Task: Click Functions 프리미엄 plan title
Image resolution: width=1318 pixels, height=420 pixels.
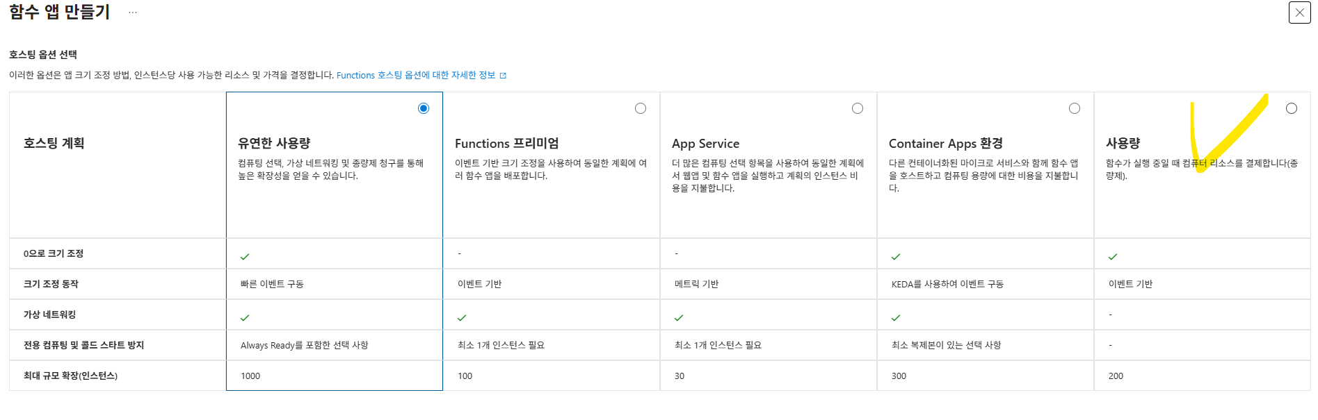Action: point(506,143)
